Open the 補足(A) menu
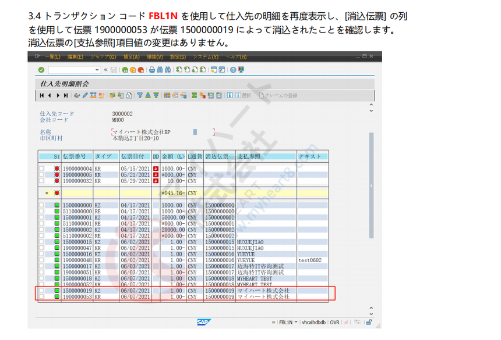501x340 pixels. 132,57
